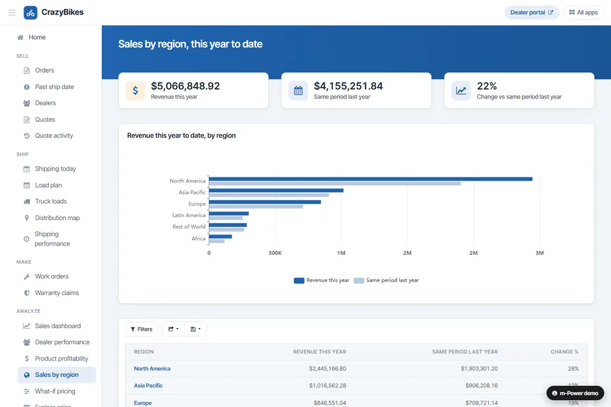Toggle the hamburger sidebar menu
611x407 pixels.
click(x=11, y=13)
